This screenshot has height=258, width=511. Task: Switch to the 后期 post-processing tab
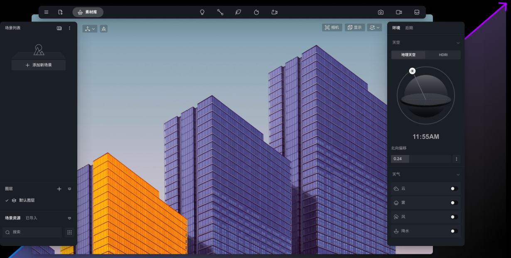(409, 28)
